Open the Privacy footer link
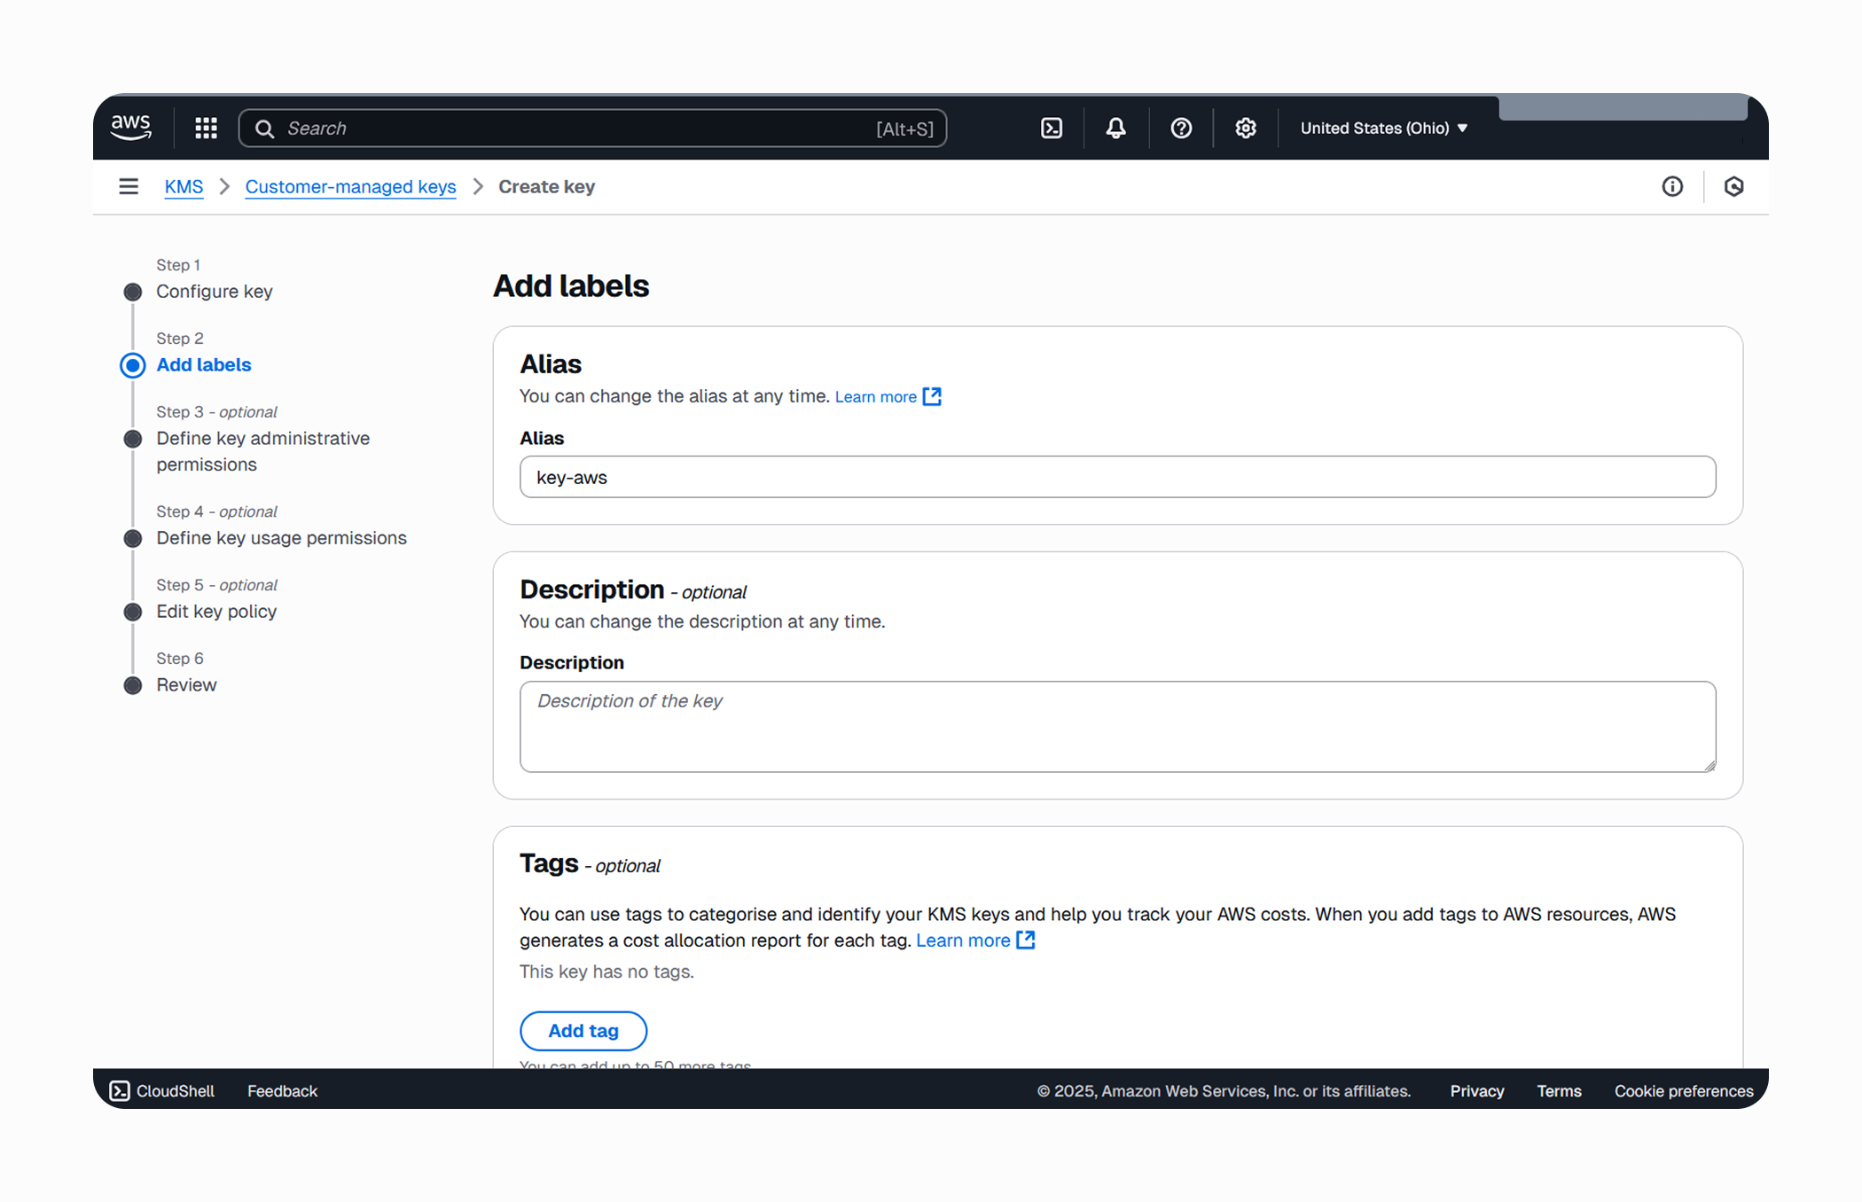The height and width of the screenshot is (1202, 1862). point(1477,1091)
